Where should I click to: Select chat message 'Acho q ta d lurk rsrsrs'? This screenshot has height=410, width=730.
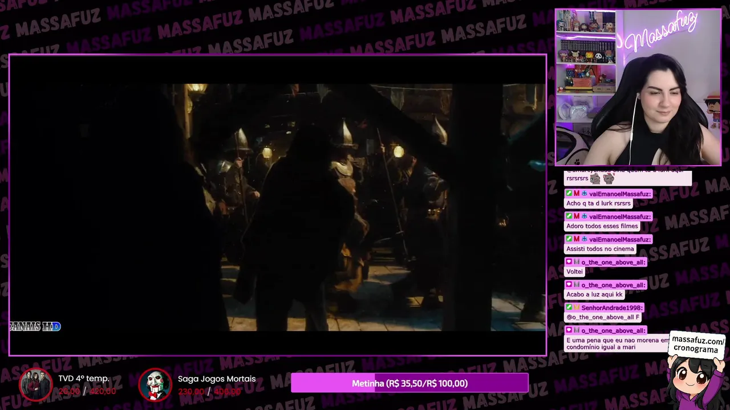tap(598, 203)
